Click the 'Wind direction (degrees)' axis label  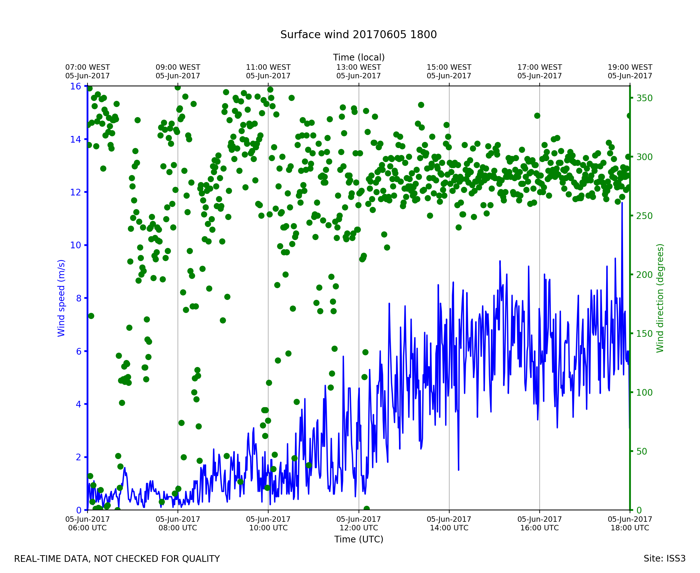[x=660, y=298]
